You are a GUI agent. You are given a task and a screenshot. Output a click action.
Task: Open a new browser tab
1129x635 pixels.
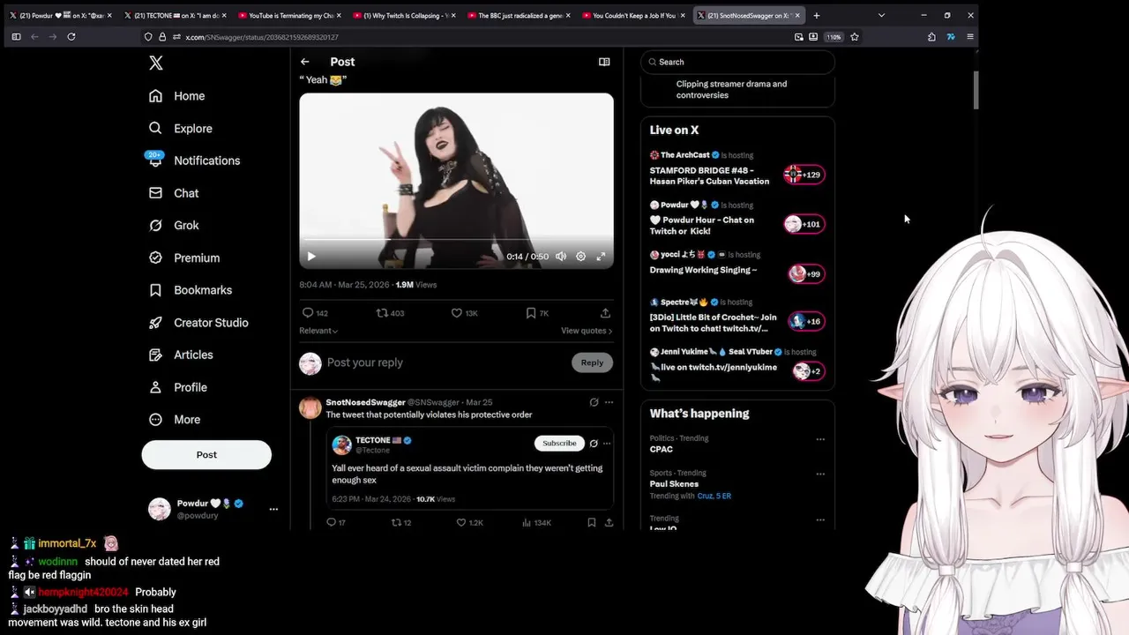tap(816, 15)
